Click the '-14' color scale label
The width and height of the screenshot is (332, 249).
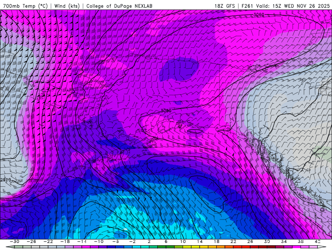coord(82,242)
